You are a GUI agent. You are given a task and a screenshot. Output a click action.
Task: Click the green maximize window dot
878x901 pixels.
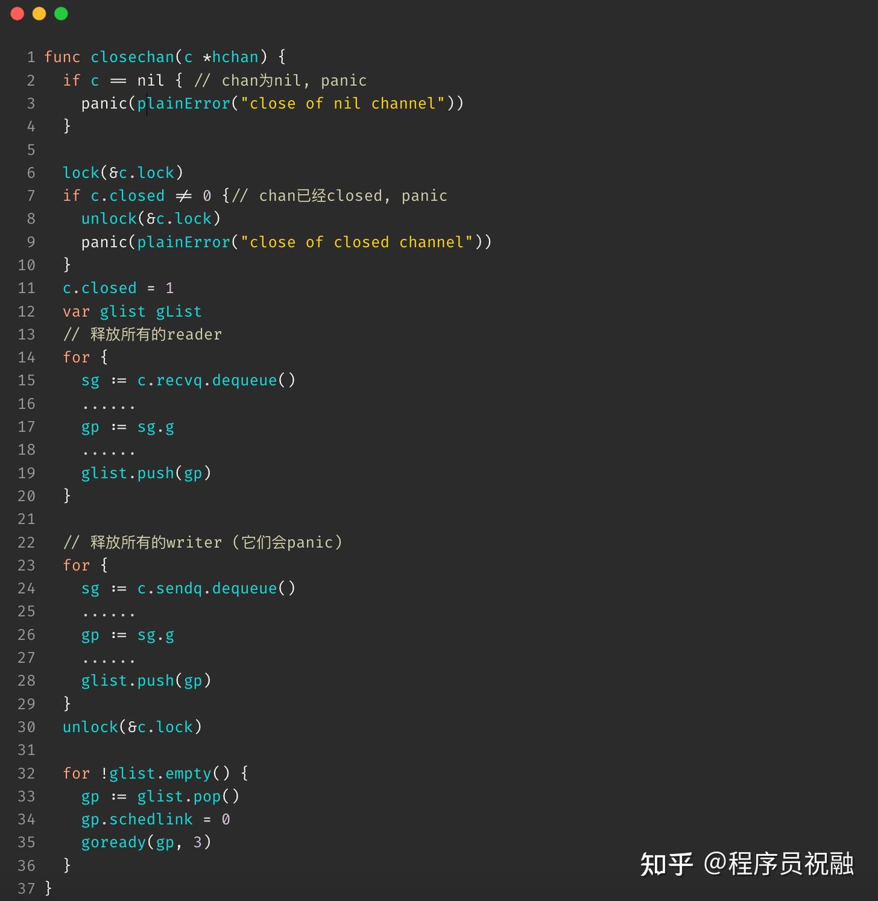click(x=61, y=13)
